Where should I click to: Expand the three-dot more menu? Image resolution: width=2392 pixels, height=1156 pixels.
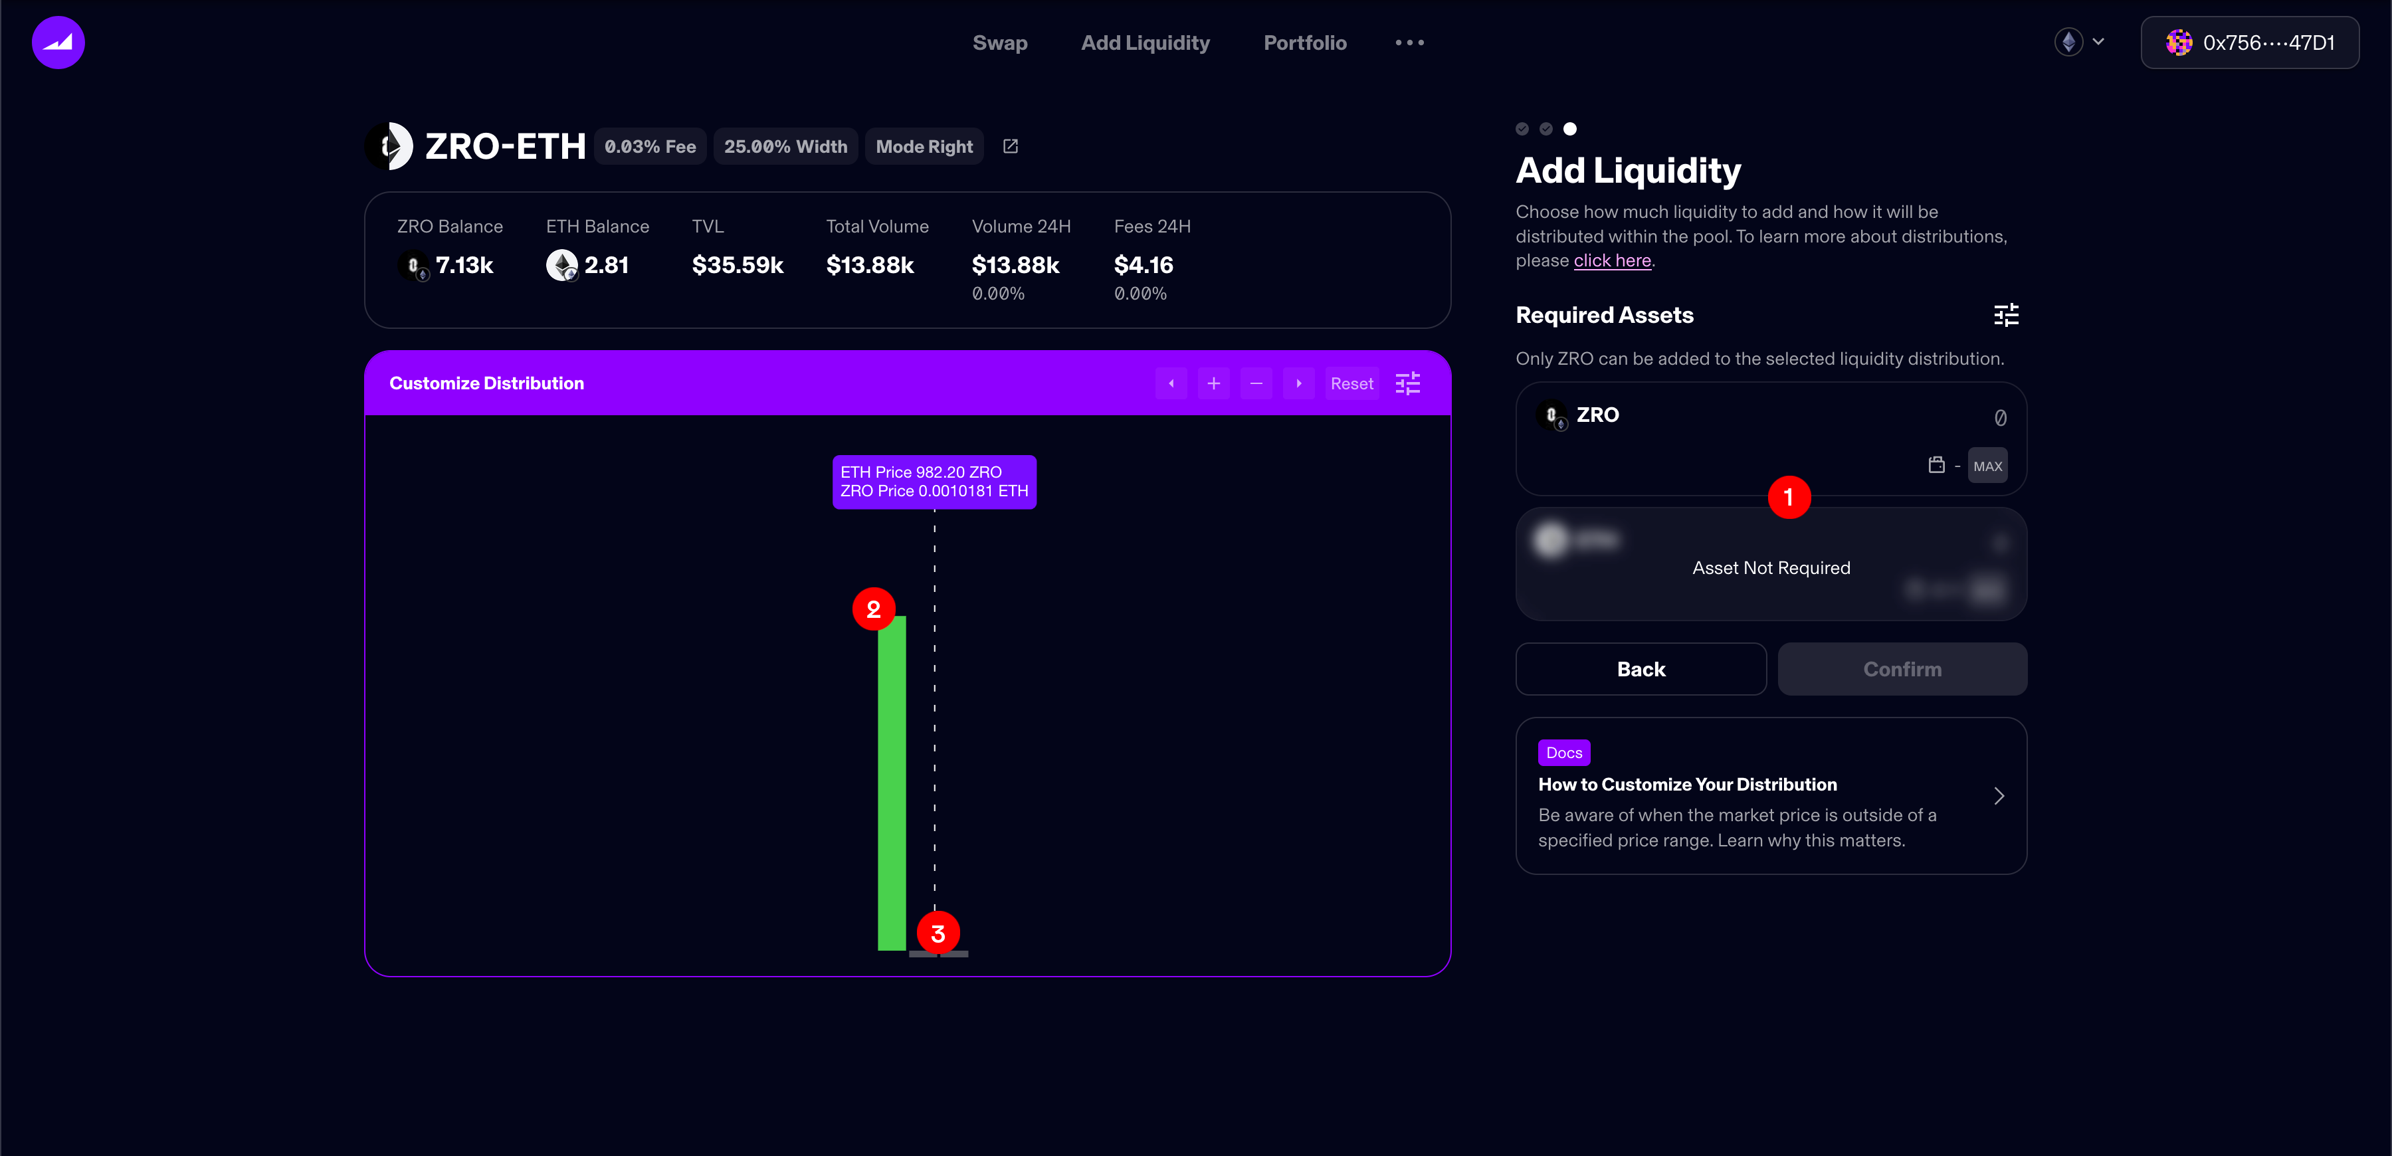(1409, 43)
